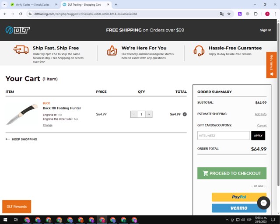Sign in to DLT account
Image resolution: width=280 pixels, height=224 pixels.
click(266, 30)
